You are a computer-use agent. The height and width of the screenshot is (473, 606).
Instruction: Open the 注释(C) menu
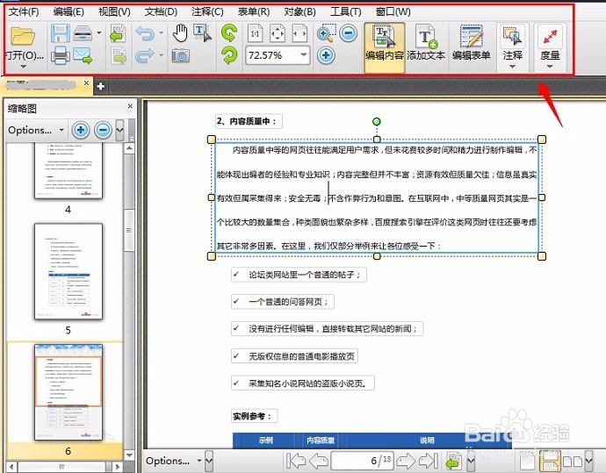pos(207,12)
